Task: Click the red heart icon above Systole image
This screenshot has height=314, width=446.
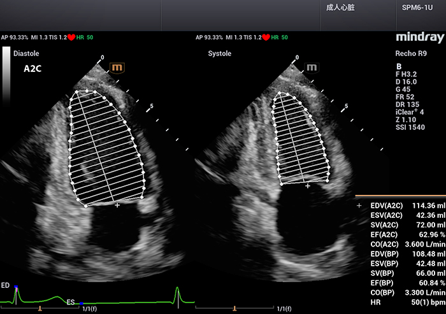Action: (x=265, y=38)
